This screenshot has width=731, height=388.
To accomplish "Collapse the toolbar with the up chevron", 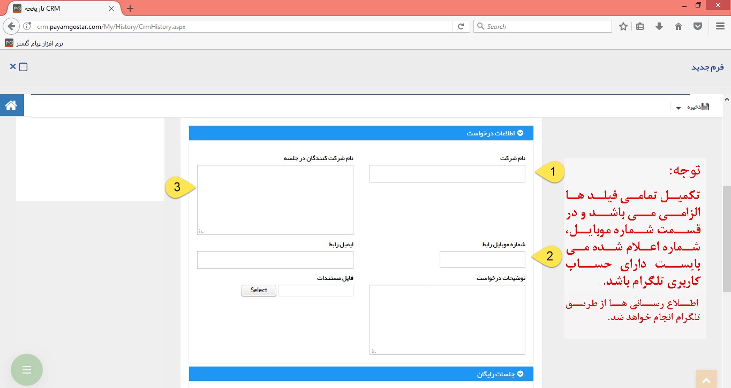I will pyautogui.click(x=727, y=98).
